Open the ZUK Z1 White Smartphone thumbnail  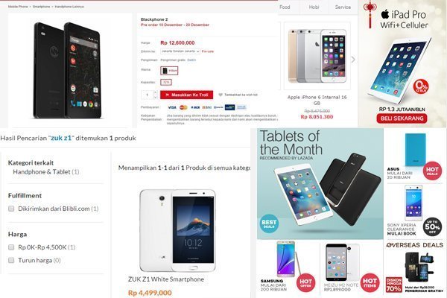[177, 230]
